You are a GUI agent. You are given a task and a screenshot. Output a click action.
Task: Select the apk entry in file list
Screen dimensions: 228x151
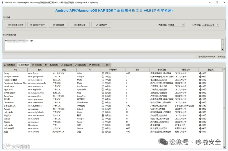[19, 41]
